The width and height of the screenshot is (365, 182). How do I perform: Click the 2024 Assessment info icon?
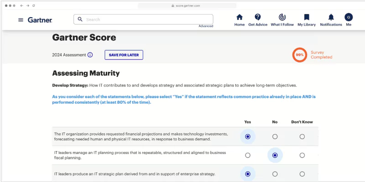90,55
